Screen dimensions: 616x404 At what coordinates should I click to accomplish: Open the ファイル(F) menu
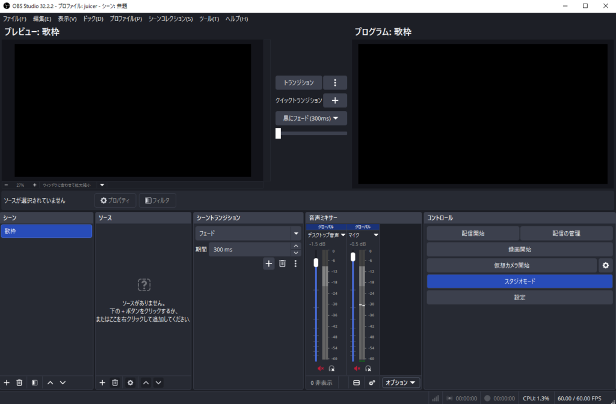tap(14, 19)
